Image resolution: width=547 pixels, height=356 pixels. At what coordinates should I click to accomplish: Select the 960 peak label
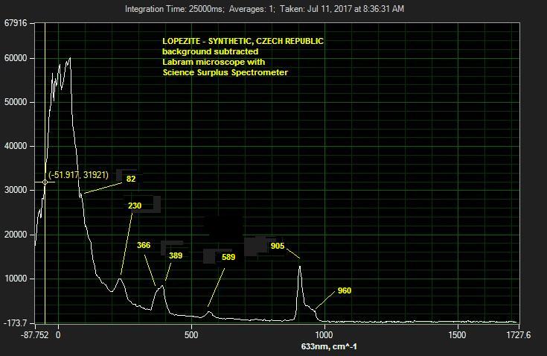tap(345, 290)
